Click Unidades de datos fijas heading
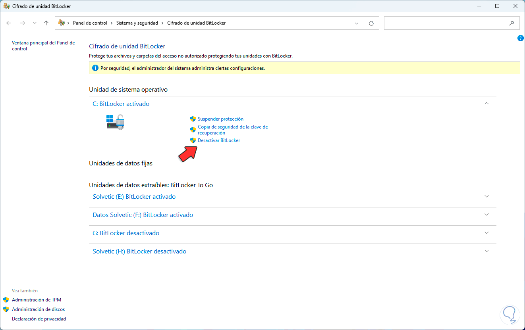The height and width of the screenshot is (330, 525). pyautogui.click(x=121, y=163)
